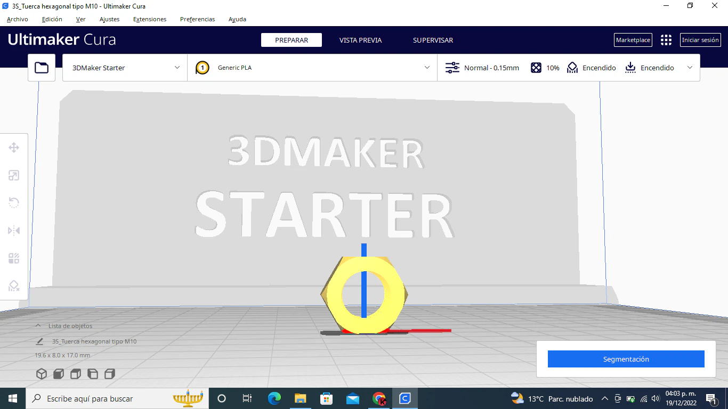The image size is (728, 409).
Task: Open Task View on the taskbar
Action: 247,398
